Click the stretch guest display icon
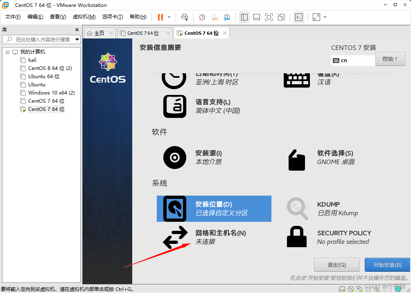 point(316,17)
